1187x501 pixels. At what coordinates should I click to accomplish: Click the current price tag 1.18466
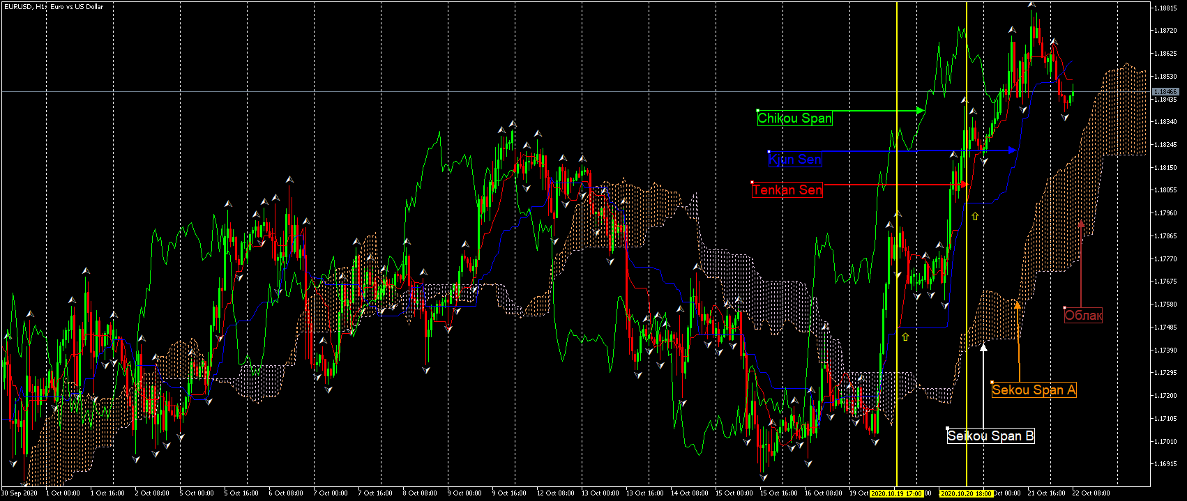[1165, 92]
